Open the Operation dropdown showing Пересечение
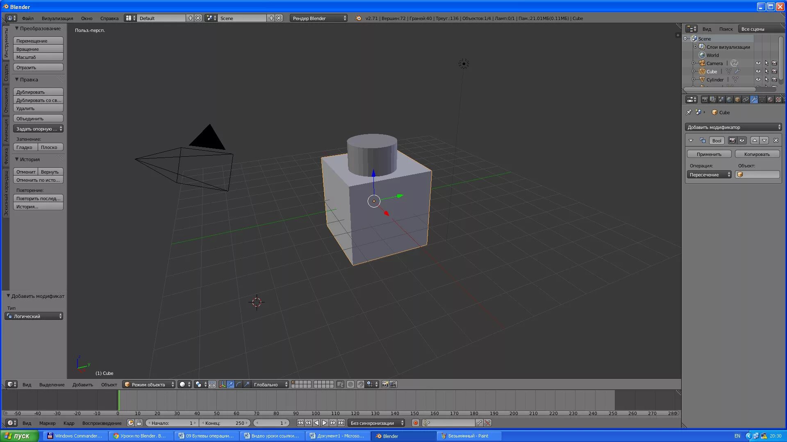This screenshot has width=787, height=442. [709, 174]
